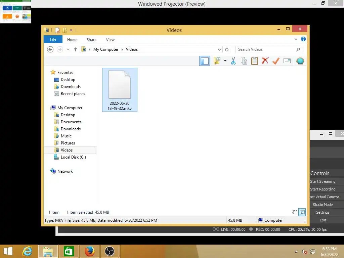Select My Computer in navigation pane
Screen dimensions: 344x258
point(70,108)
